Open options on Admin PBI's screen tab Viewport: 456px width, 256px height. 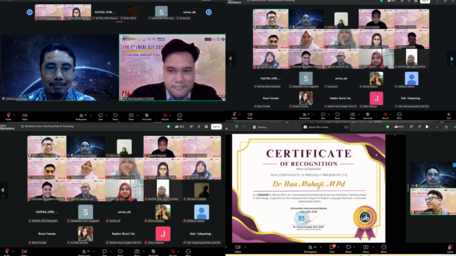pyautogui.click(x=346, y=127)
